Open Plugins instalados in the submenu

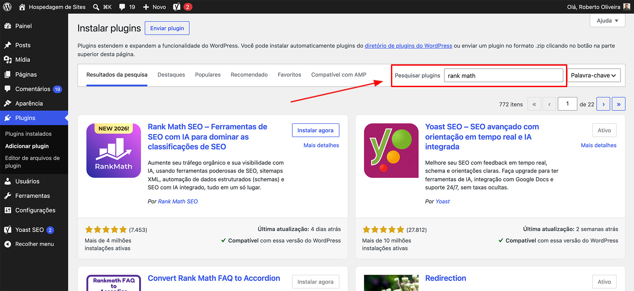[28, 134]
